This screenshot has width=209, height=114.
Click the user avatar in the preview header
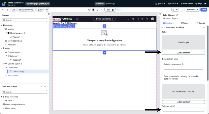pos(153,19)
